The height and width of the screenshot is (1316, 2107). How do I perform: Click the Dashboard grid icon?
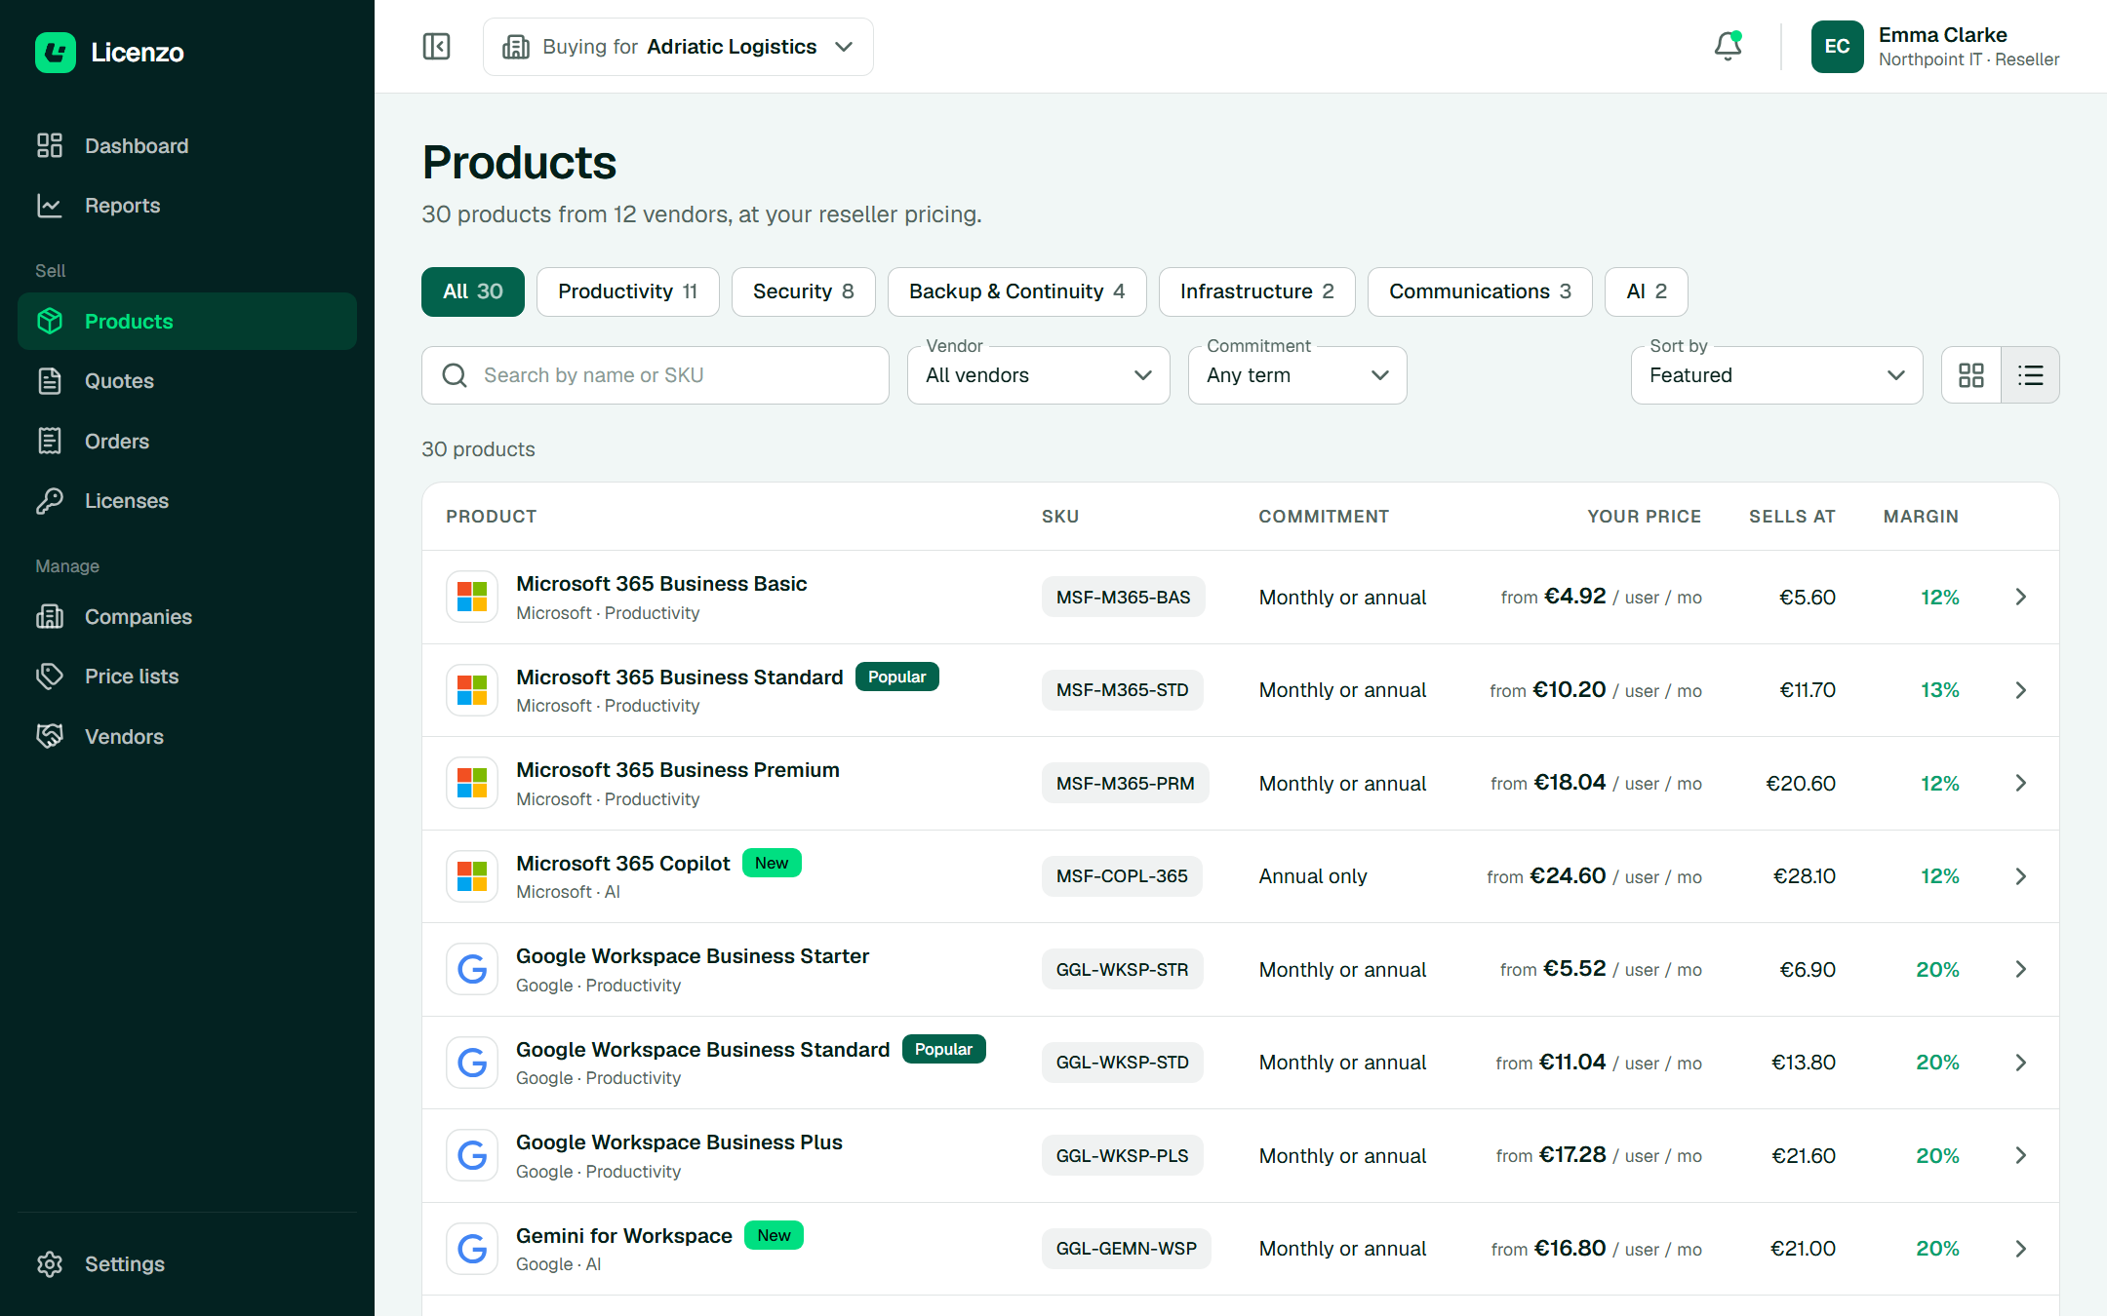click(x=50, y=146)
